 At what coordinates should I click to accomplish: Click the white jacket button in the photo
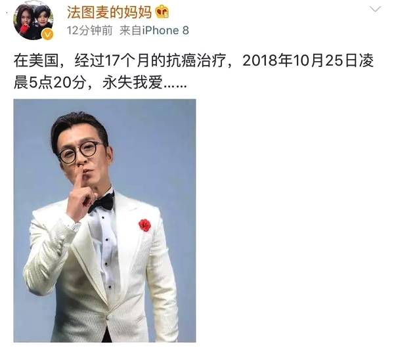point(108,317)
